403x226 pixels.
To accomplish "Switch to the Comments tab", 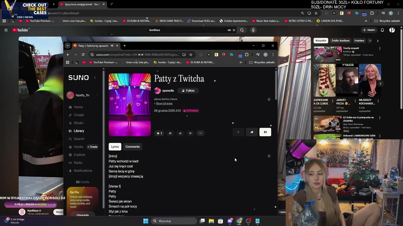I will 132,147.
